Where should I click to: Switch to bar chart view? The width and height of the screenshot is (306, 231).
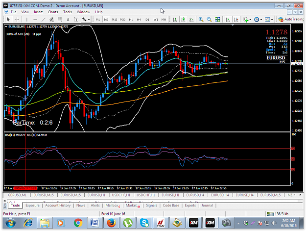[x=175, y=19]
